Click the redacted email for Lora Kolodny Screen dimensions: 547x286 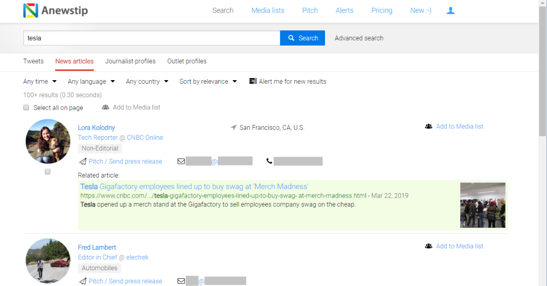coord(219,161)
